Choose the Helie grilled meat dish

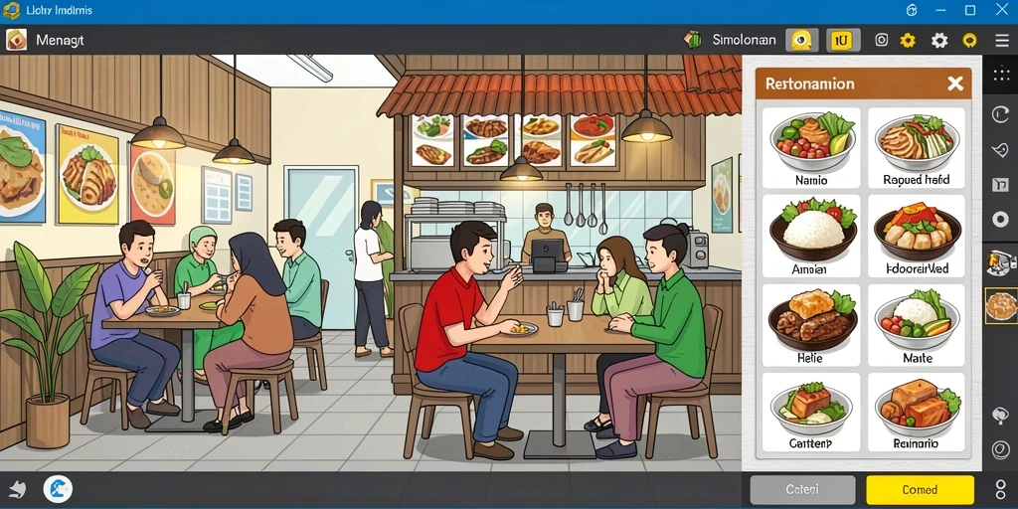811,325
